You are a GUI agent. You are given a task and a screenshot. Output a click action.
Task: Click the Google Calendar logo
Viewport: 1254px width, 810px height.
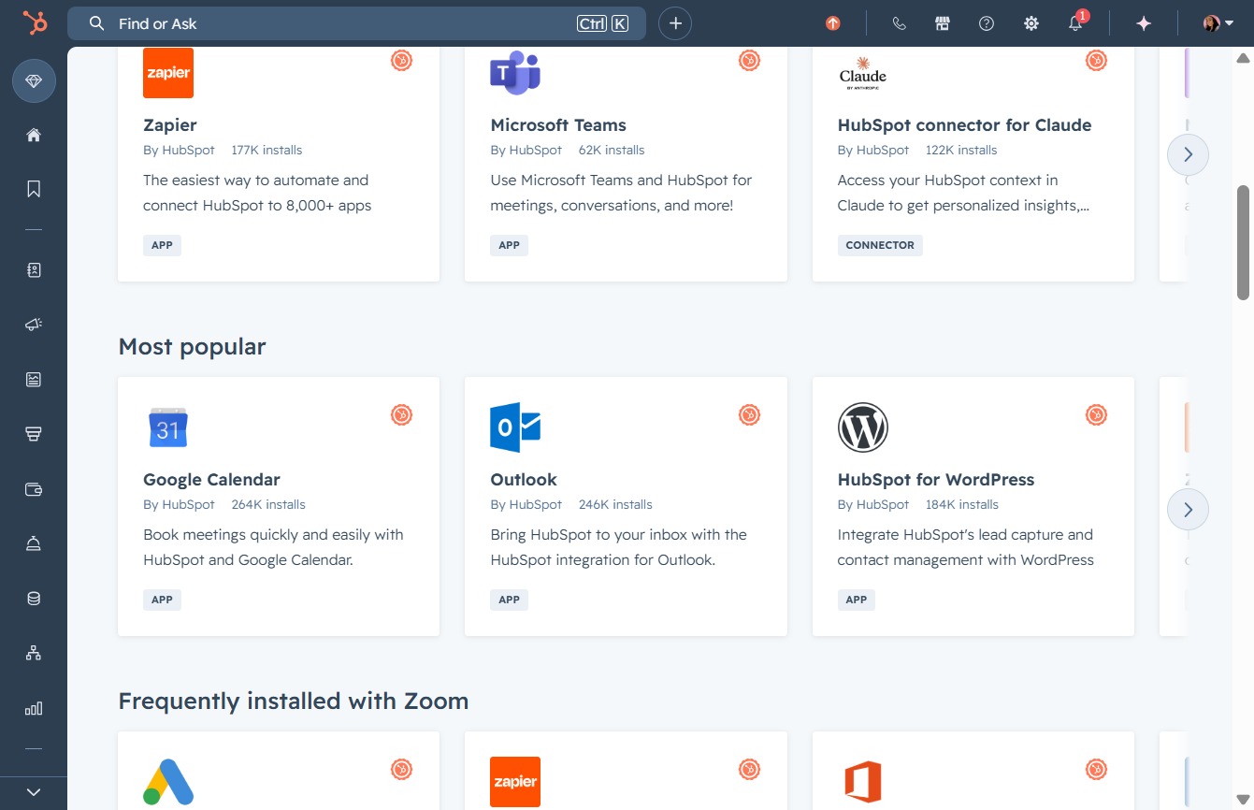tap(168, 427)
